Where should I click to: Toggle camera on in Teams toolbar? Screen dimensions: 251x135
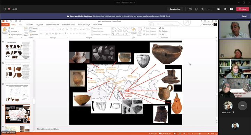[219, 9]
